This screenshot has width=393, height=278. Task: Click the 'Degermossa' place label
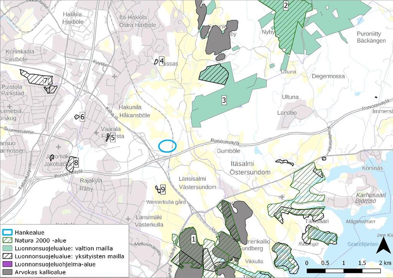tap(329, 76)
